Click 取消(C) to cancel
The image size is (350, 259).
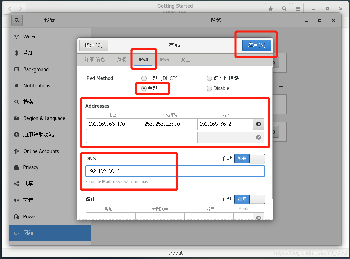94,45
